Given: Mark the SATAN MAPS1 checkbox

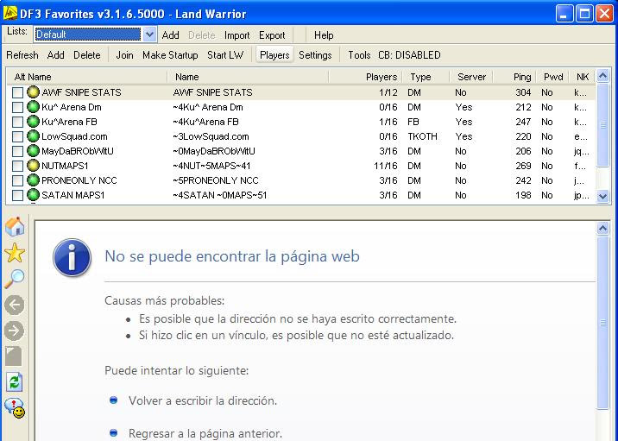Looking at the screenshot, I should pos(17,195).
